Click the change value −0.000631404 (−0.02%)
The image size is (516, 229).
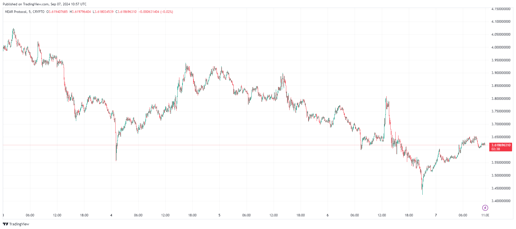point(156,12)
